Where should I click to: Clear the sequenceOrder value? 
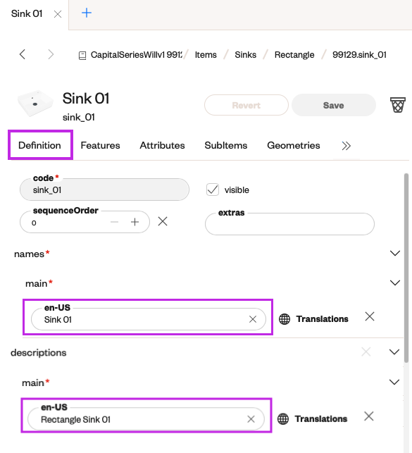coord(163,222)
